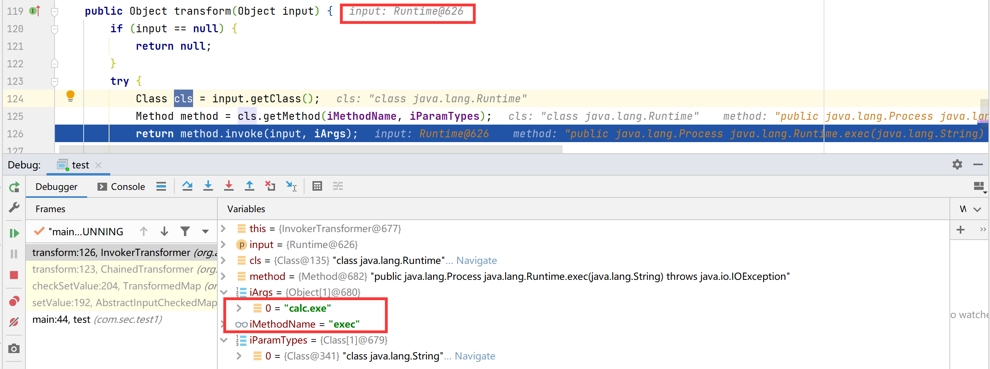Click the Frames panel header

click(51, 209)
